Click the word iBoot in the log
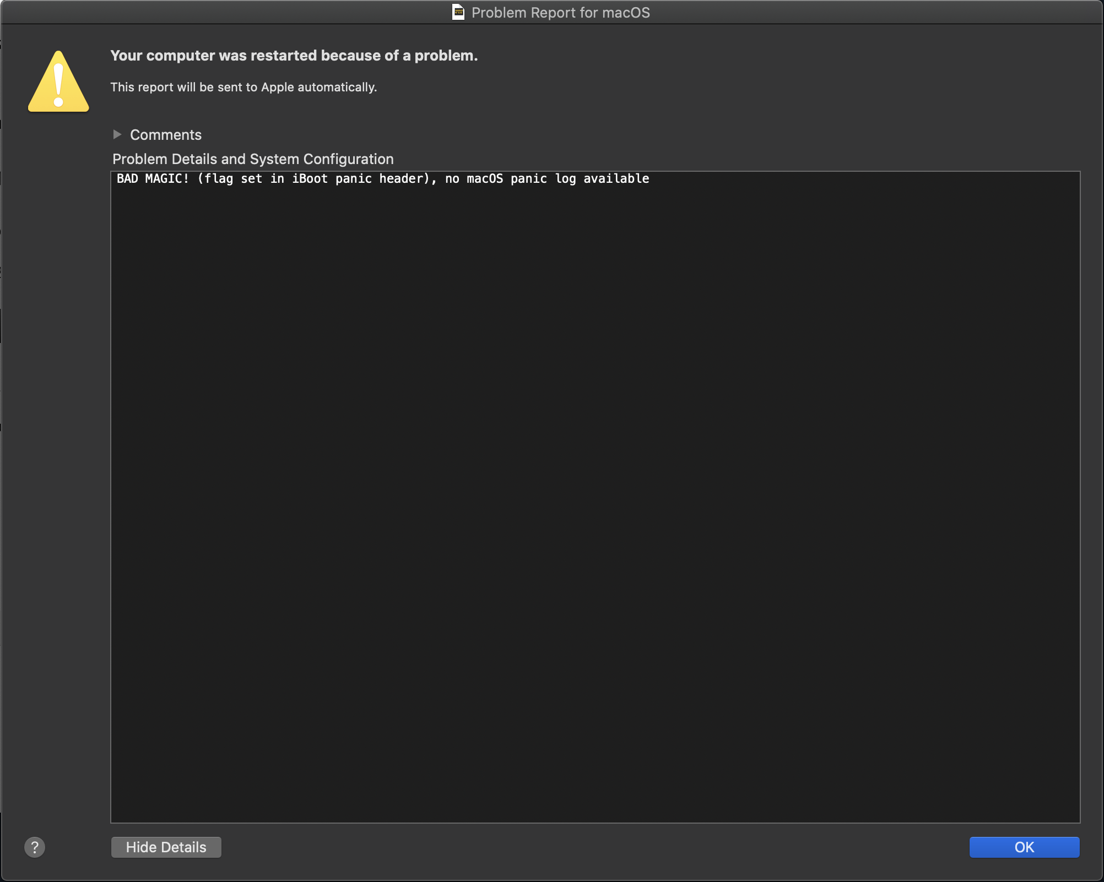 [310, 179]
